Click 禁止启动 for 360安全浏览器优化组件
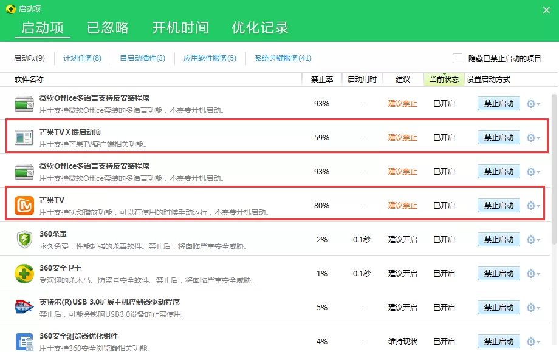This screenshot has width=559, height=352. 499,342
